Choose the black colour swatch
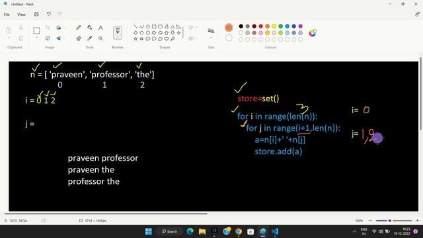This screenshot has width=423, height=238. pyautogui.click(x=241, y=26)
